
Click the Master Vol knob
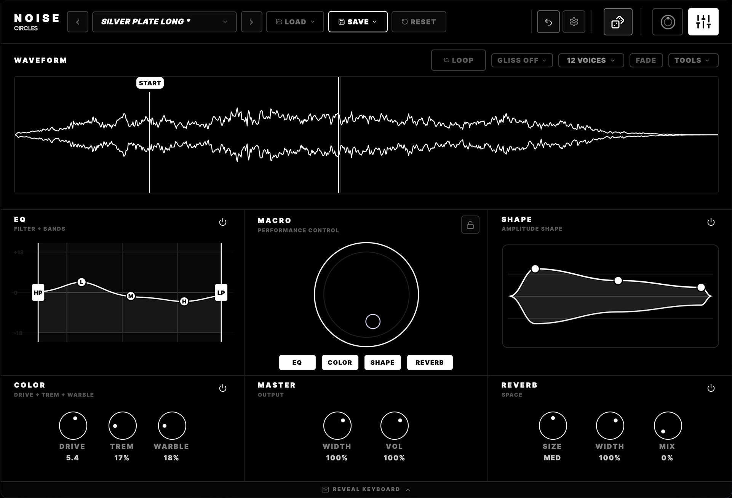point(394,425)
